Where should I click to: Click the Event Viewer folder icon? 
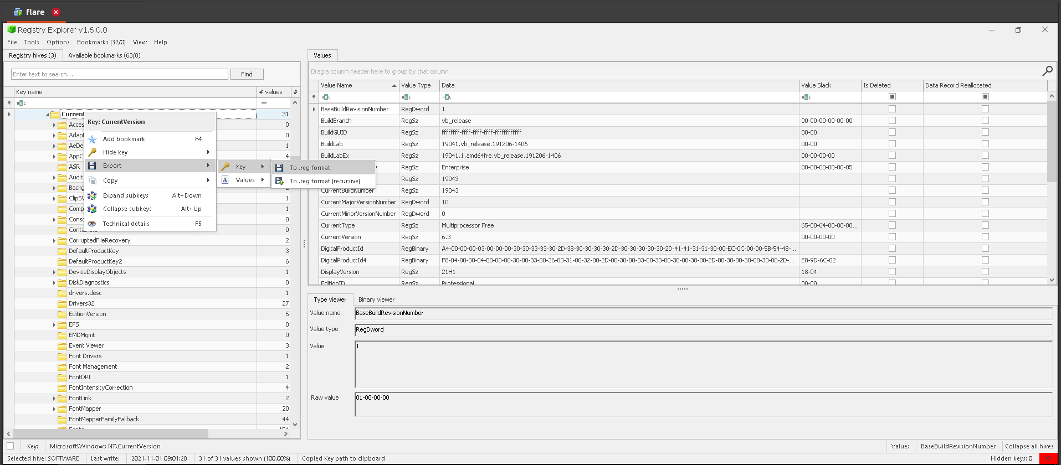coord(62,345)
